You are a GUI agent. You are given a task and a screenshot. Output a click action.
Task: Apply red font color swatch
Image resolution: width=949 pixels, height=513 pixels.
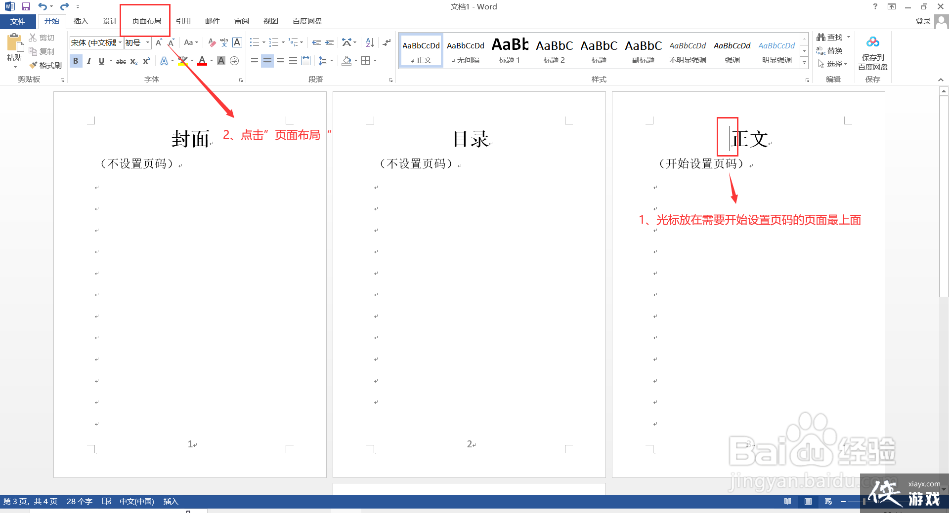coord(202,61)
